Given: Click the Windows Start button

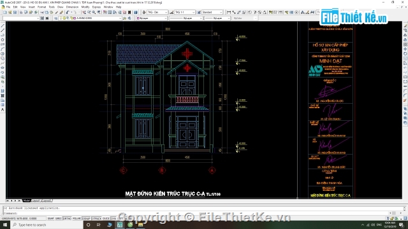Looking at the screenshot, I should 5,225.
